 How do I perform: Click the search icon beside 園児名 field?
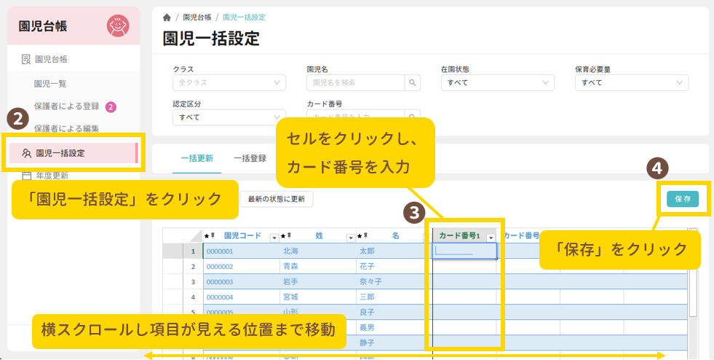(x=413, y=83)
